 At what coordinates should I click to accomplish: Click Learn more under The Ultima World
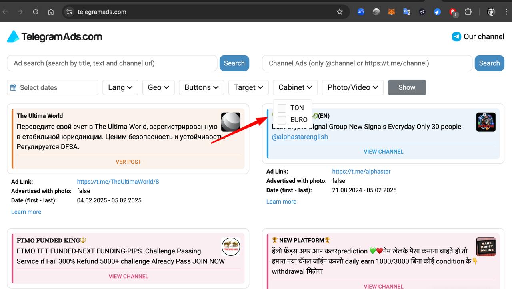pyautogui.click(x=26, y=212)
